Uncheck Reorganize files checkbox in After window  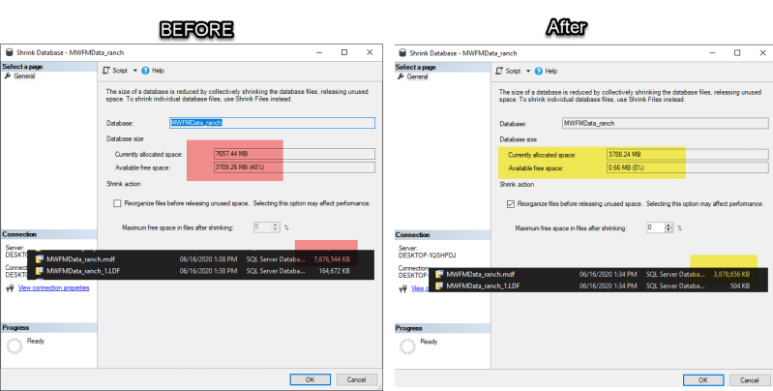511,203
